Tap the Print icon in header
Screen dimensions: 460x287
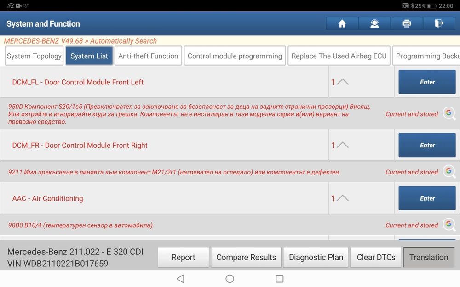point(407,23)
